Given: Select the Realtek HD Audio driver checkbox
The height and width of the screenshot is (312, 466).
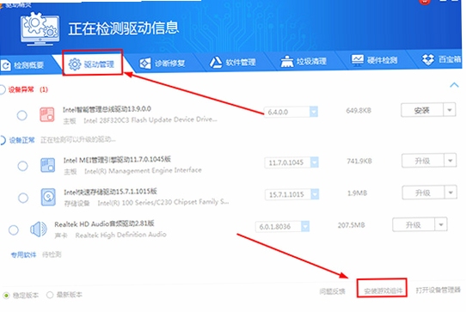Looking at the screenshot, I should coord(14,230).
